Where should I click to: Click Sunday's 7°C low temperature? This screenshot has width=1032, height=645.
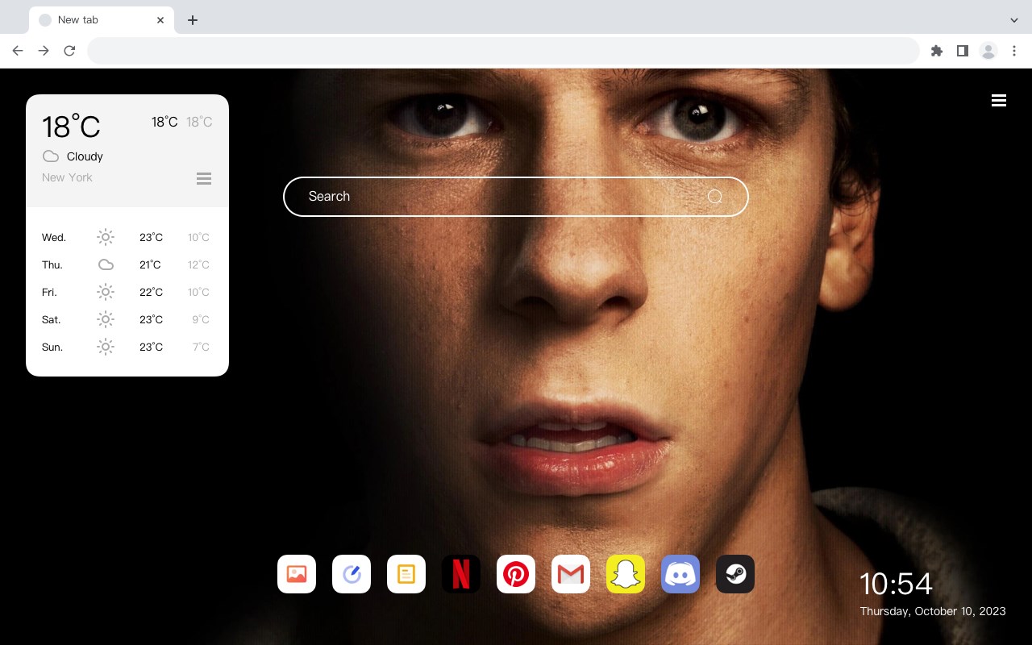[x=201, y=347]
